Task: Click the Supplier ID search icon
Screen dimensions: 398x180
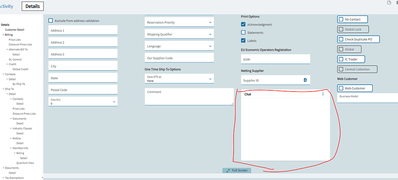Action: point(305,80)
